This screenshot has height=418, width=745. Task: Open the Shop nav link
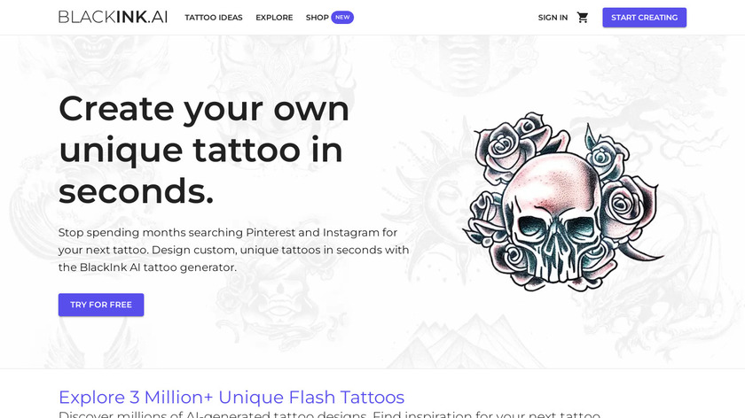pos(317,18)
